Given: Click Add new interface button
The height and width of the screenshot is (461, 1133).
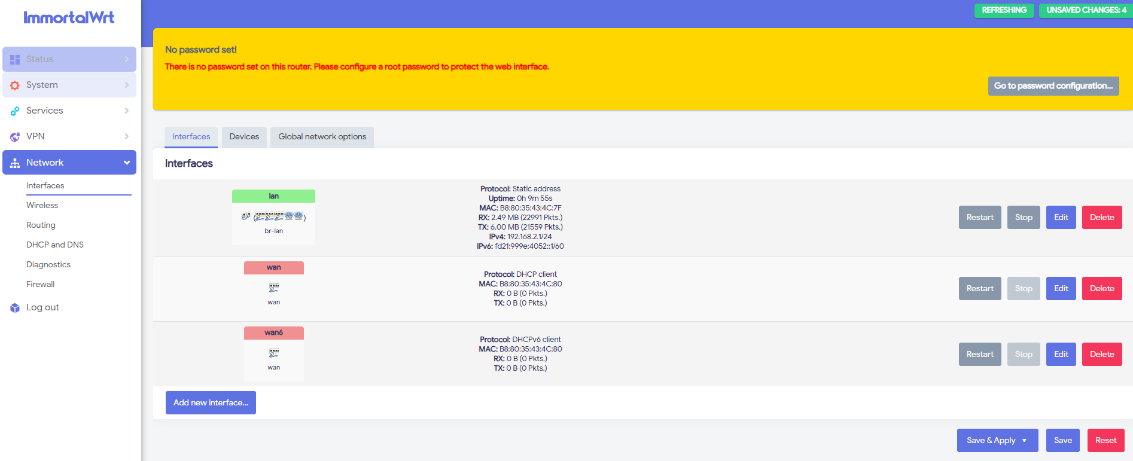Looking at the screenshot, I should (211, 402).
